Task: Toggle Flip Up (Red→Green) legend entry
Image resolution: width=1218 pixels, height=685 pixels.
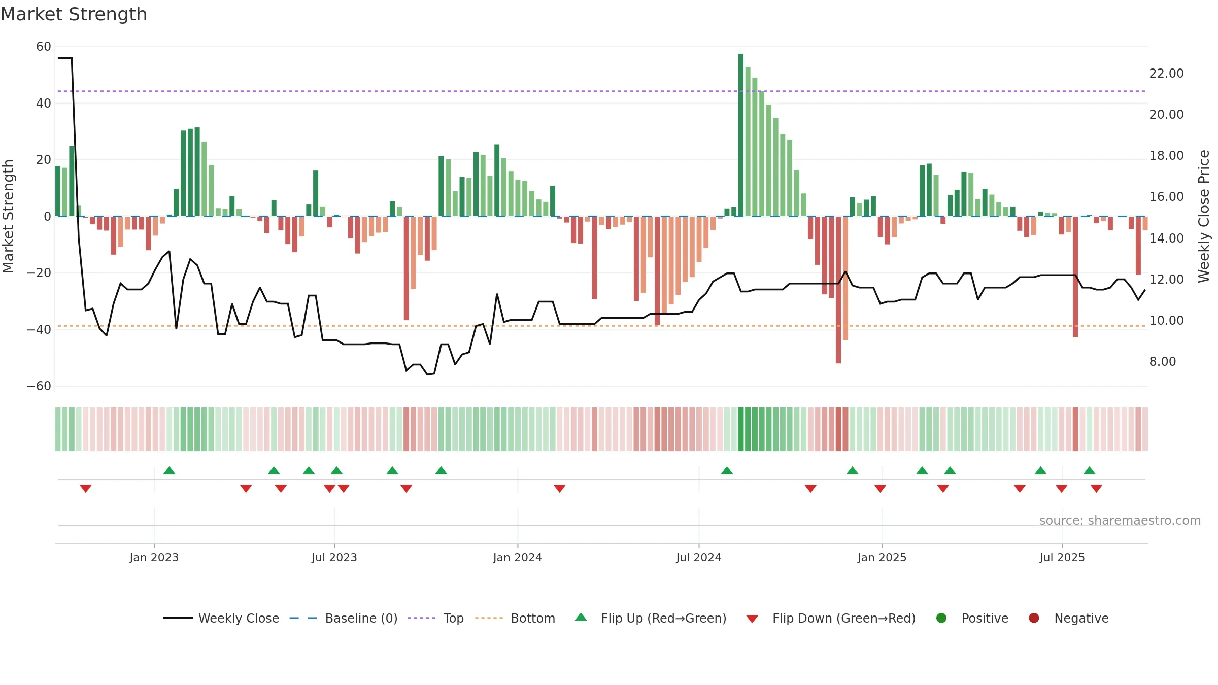Action: (651, 618)
